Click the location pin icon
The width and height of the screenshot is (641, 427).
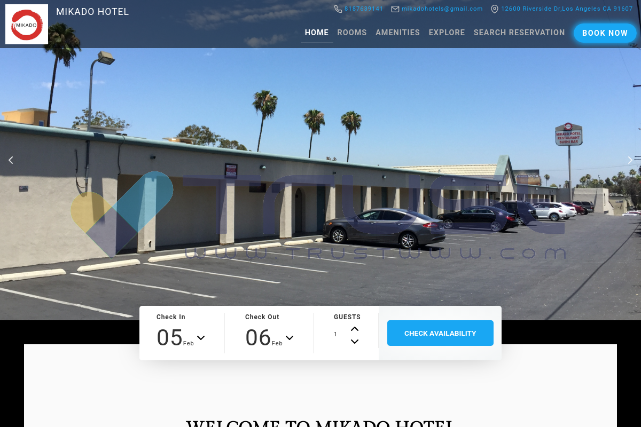(495, 9)
